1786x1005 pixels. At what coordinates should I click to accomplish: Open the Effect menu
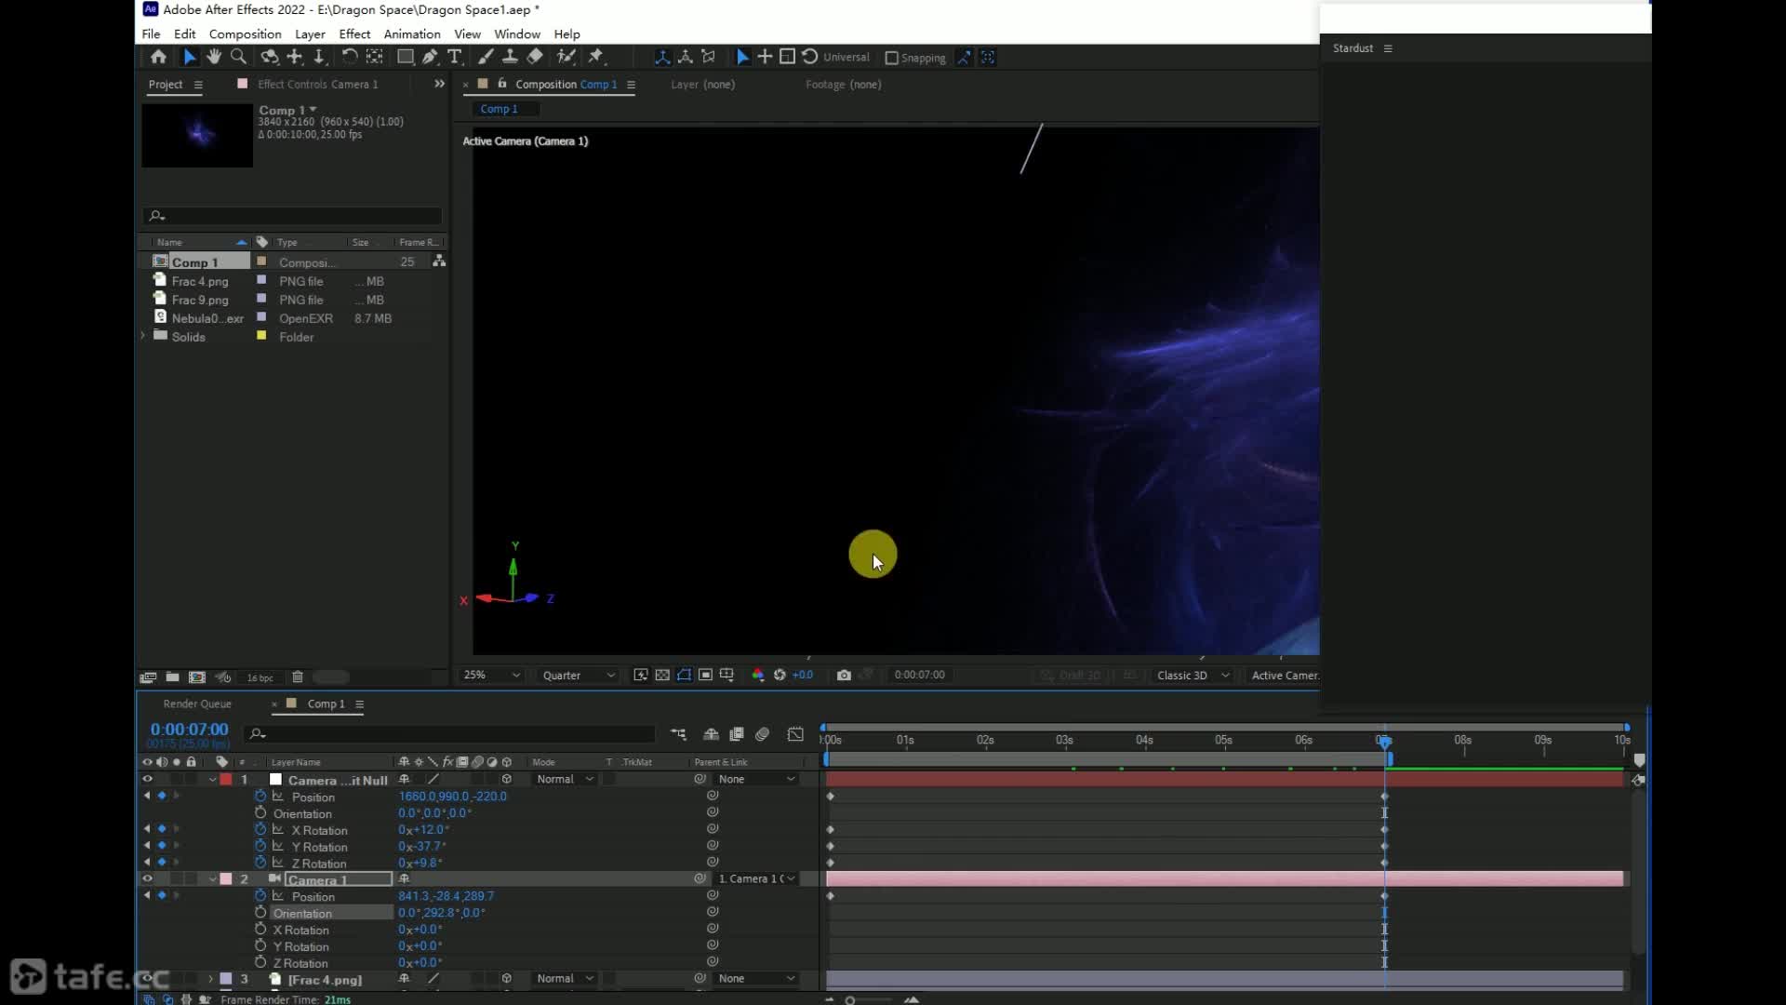click(354, 33)
